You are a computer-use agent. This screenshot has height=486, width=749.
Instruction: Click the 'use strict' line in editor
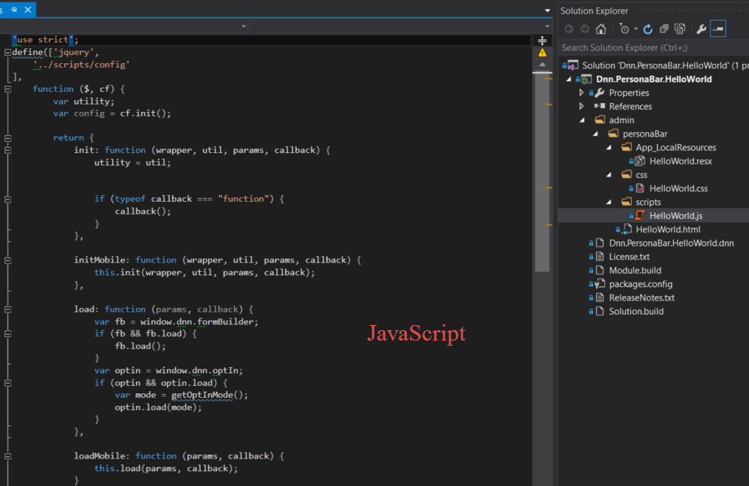click(x=45, y=39)
